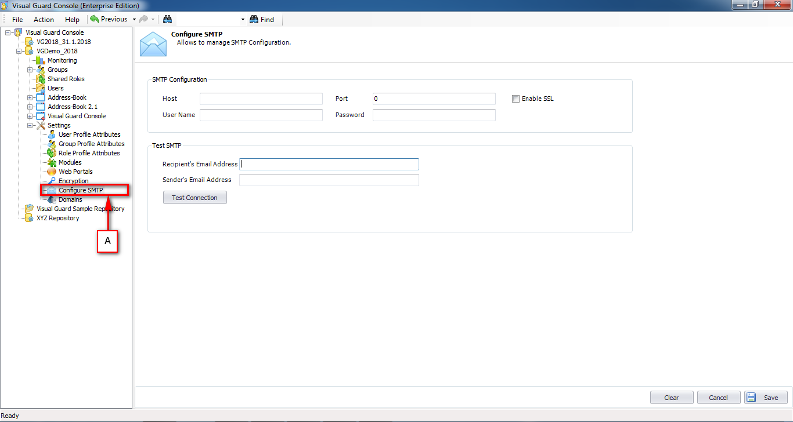Open Web Portals settings

[x=51, y=171]
